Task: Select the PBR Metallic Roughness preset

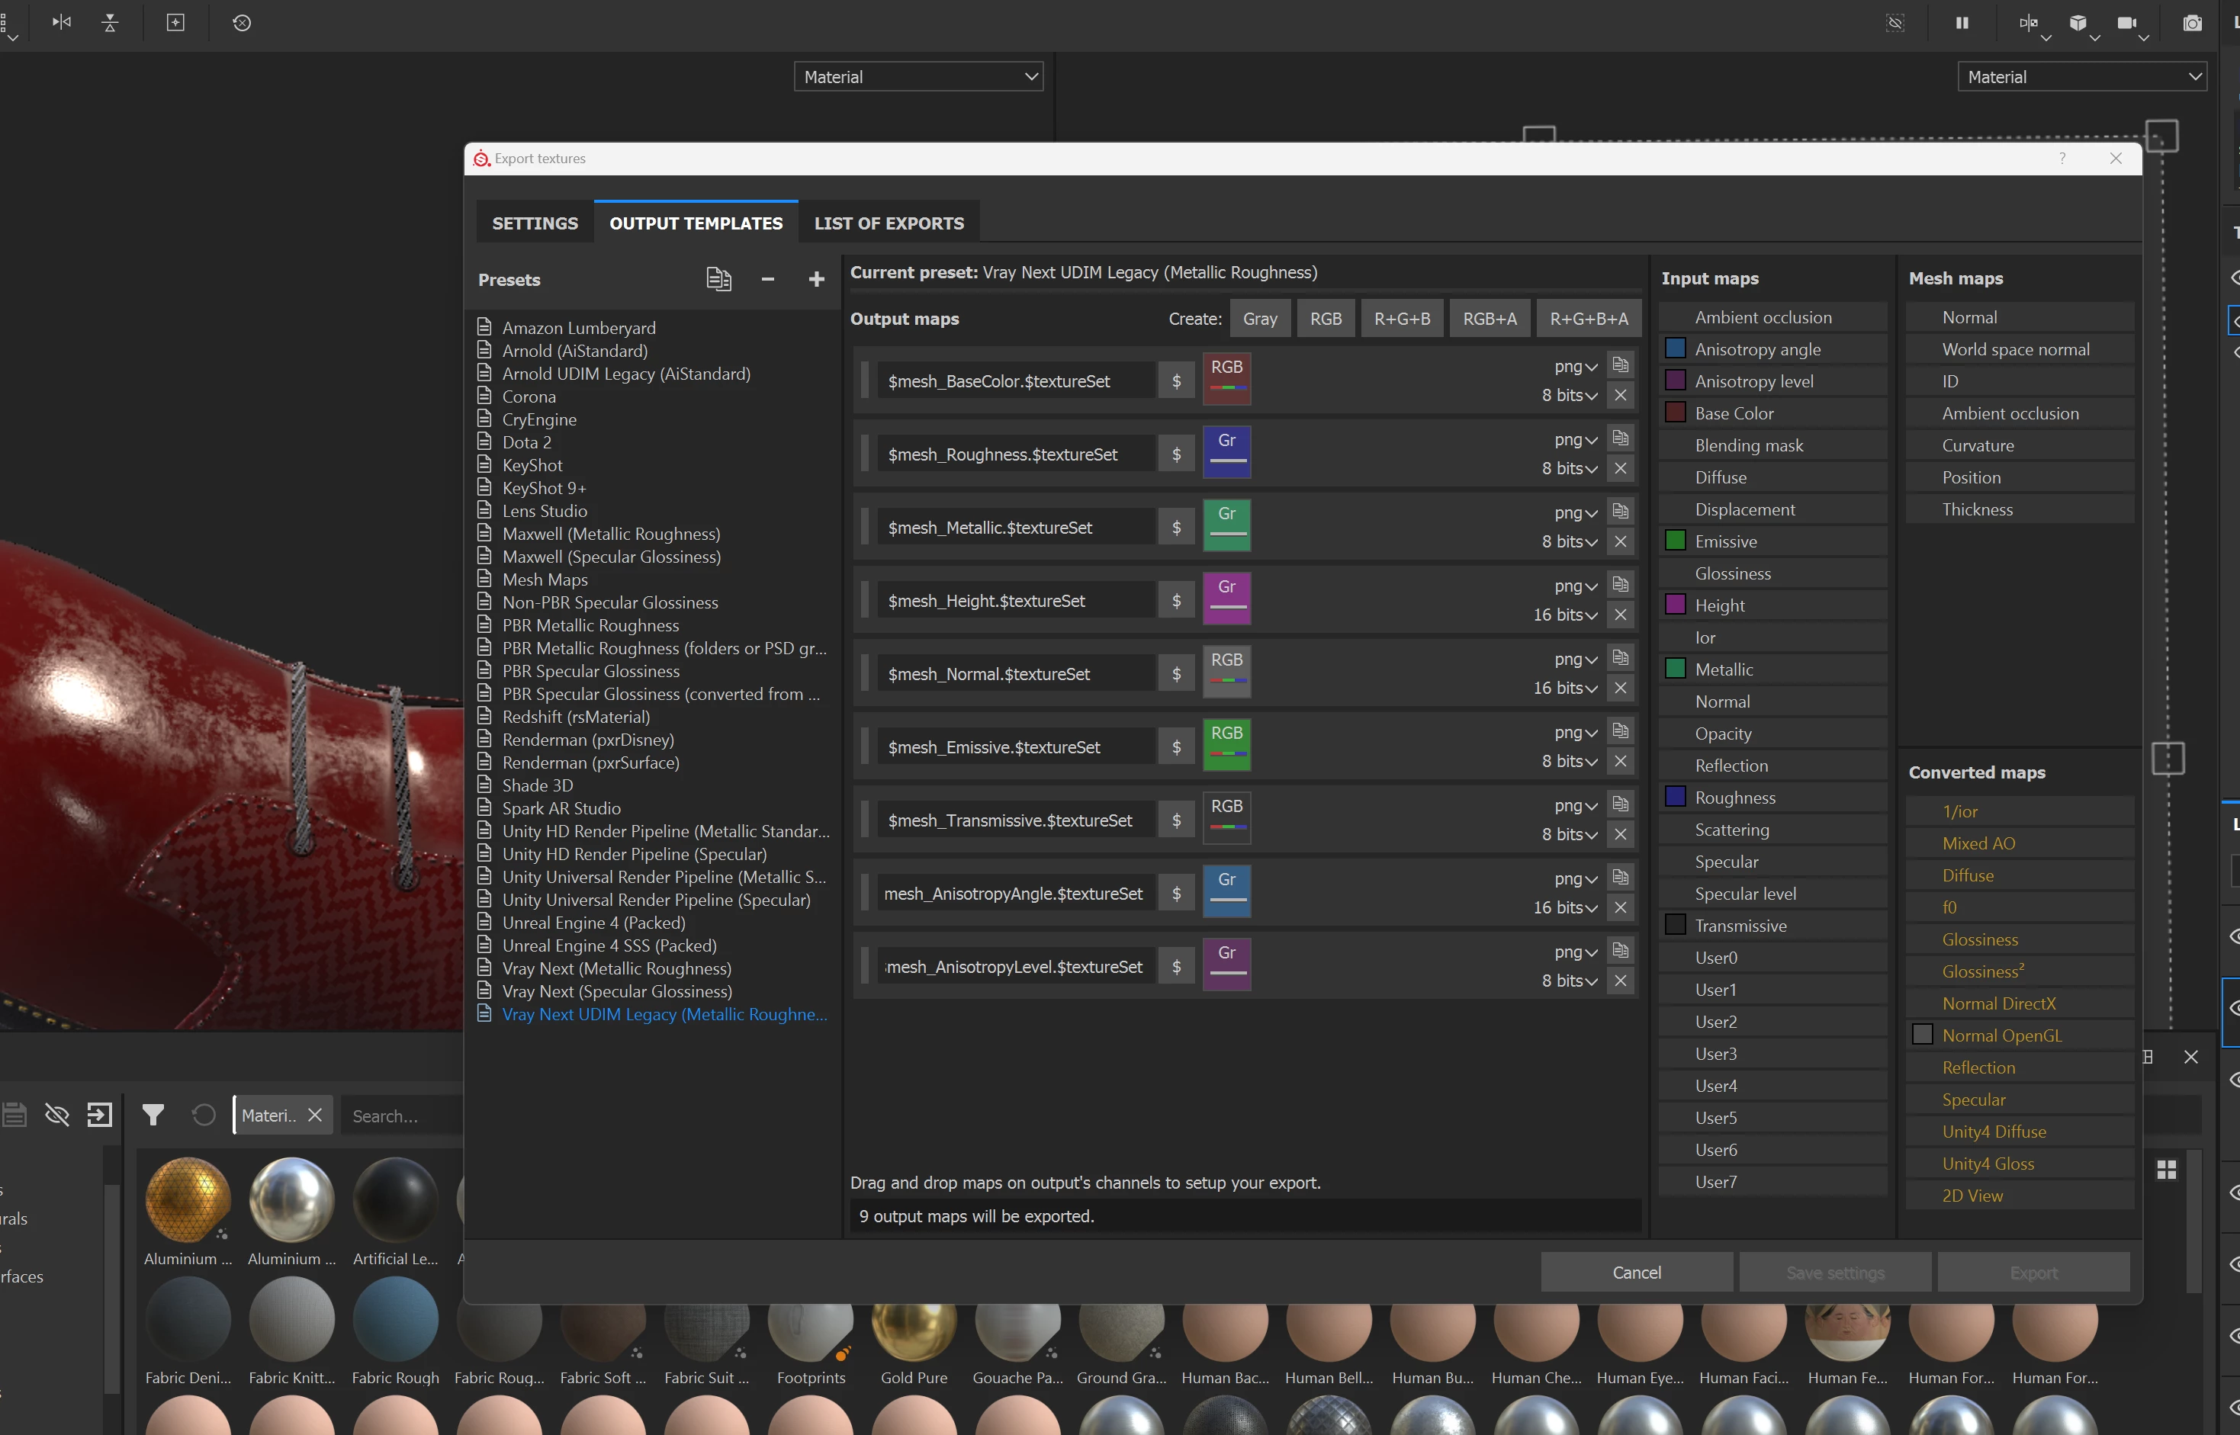Action: pyautogui.click(x=590, y=625)
